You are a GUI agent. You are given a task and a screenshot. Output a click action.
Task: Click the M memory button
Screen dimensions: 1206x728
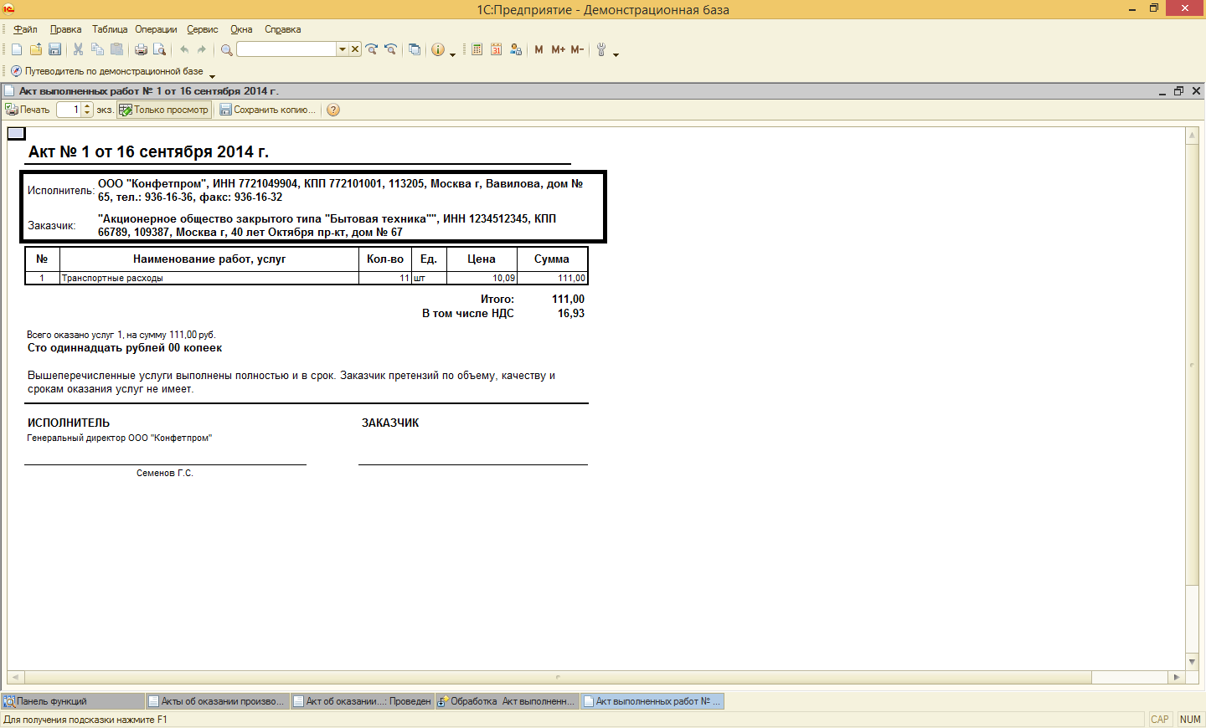coord(539,49)
